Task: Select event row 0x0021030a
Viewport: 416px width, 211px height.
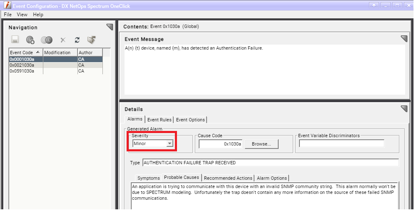Action: tap(56, 65)
